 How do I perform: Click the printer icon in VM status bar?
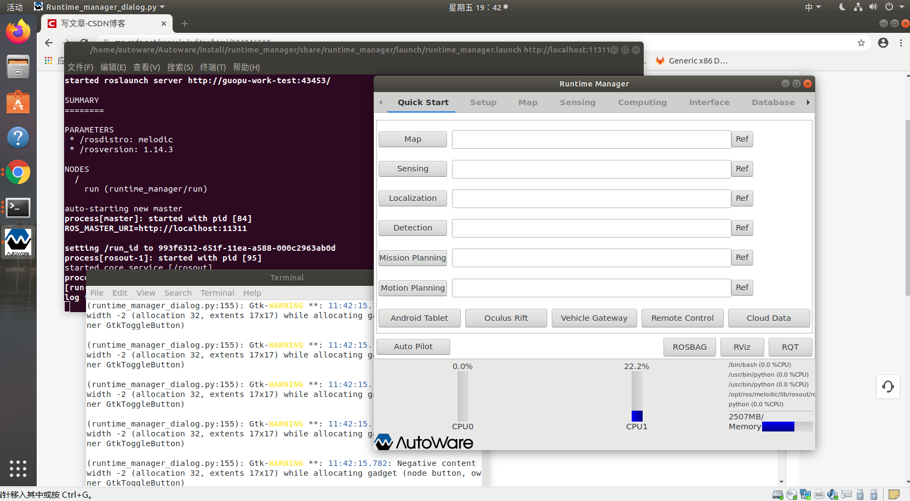click(819, 495)
